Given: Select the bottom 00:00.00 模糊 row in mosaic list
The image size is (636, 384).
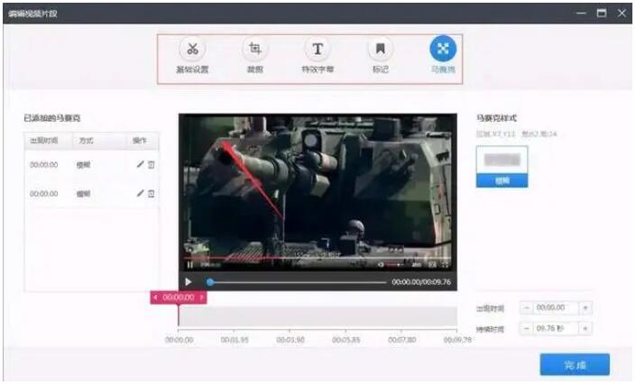Looking at the screenshot, I should [x=92, y=194].
